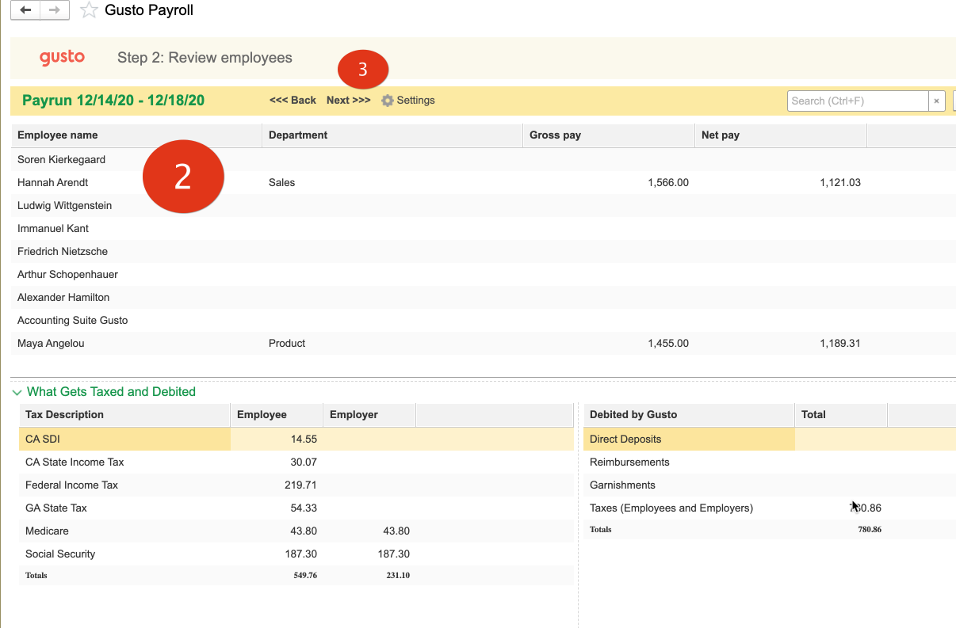Viewport: 956px width, 628px height.
Task: Click the Total column header
Action: click(x=841, y=414)
